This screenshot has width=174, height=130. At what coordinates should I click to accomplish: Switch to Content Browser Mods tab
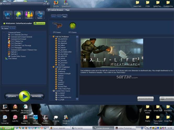click(59, 16)
